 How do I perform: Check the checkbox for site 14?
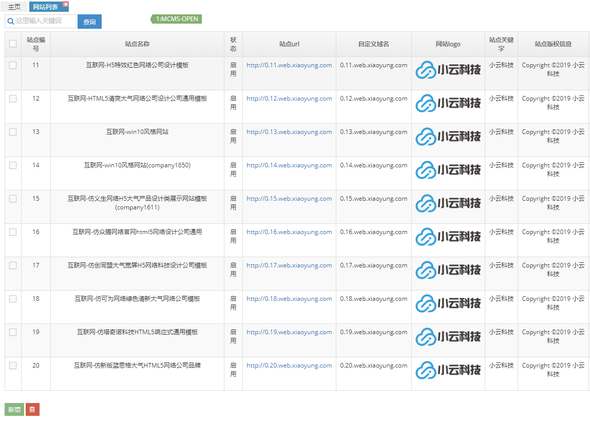coord(13,165)
